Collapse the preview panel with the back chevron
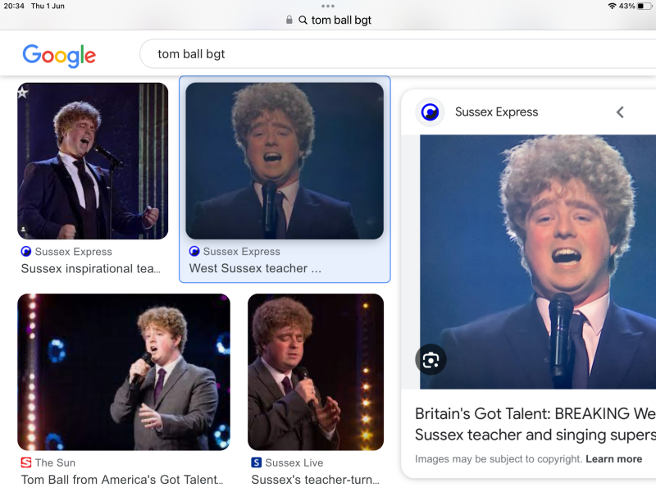656x492 pixels. pos(620,112)
